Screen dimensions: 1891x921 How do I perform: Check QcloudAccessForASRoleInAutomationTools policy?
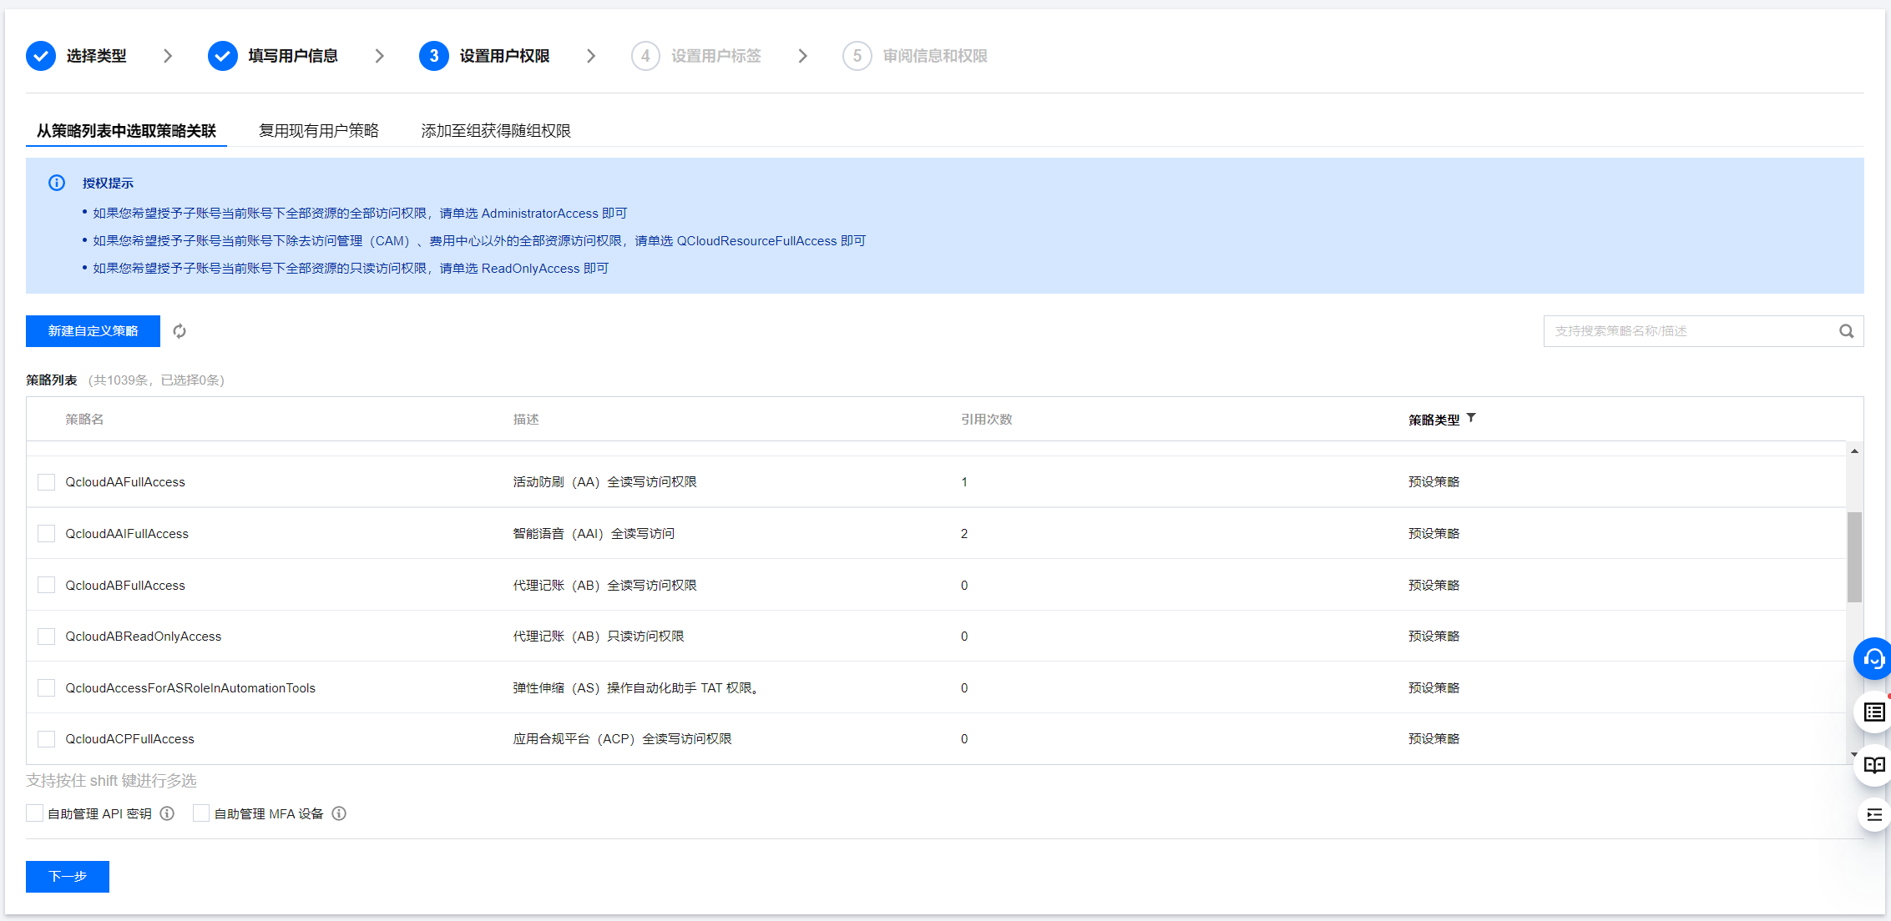click(47, 688)
